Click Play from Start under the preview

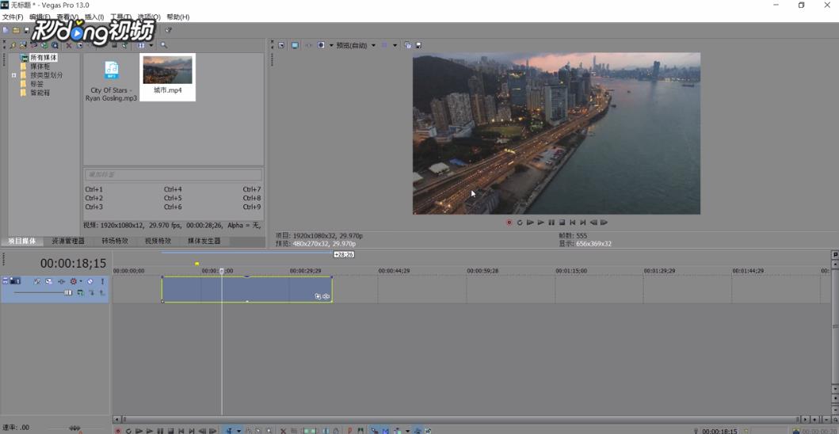(x=530, y=222)
